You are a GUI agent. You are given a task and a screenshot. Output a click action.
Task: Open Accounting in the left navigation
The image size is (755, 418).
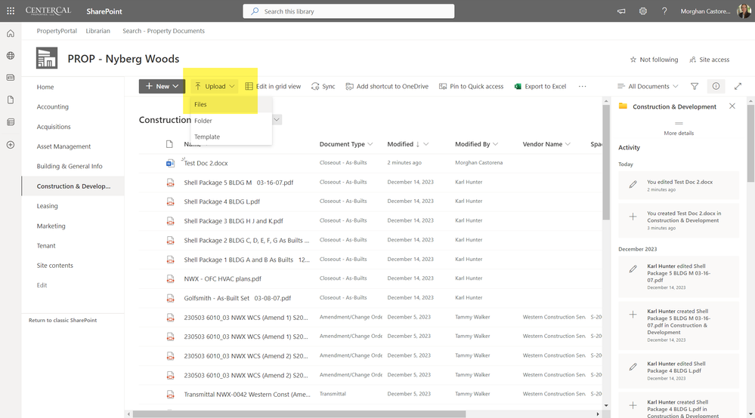click(x=52, y=106)
